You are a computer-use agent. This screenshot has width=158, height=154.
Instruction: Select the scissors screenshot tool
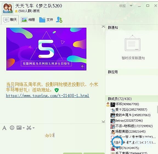[29, 128]
